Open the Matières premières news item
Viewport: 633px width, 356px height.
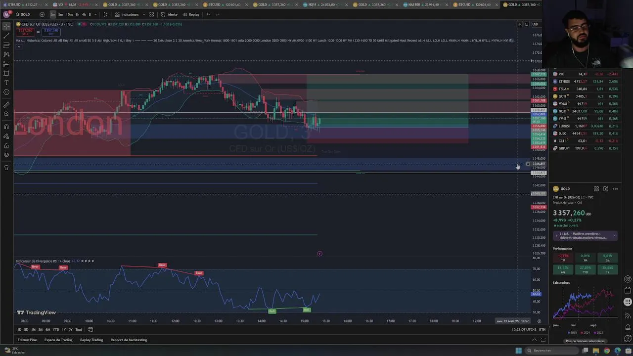tap(585, 236)
